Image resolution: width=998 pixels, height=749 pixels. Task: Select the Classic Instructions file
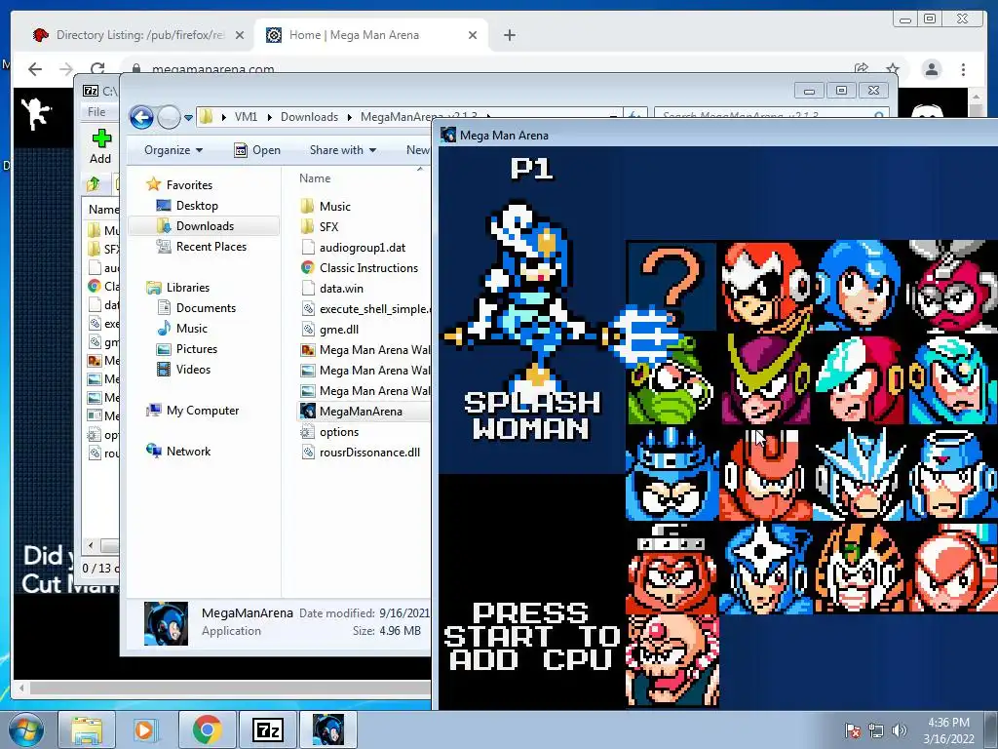[x=368, y=268]
